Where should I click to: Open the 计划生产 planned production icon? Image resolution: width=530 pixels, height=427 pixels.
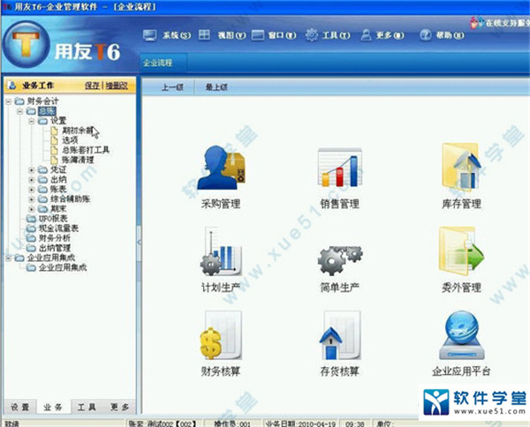point(220,251)
